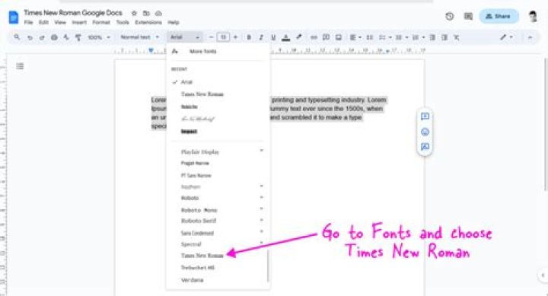Image resolution: width=548 pixels, height=296 pixels.
Task: Increase the indent
Action: 444,37
